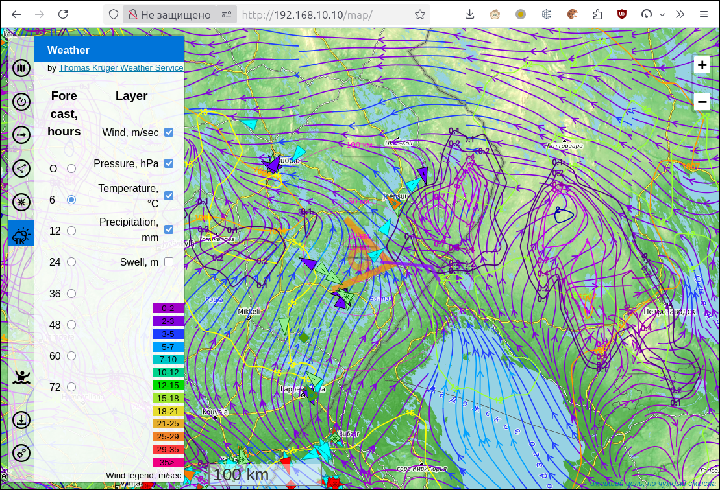Image resolution: width=720 pixels, height=490 pixels.
Task: Open the Firefox hamburger menu
Action: point(704,14)
